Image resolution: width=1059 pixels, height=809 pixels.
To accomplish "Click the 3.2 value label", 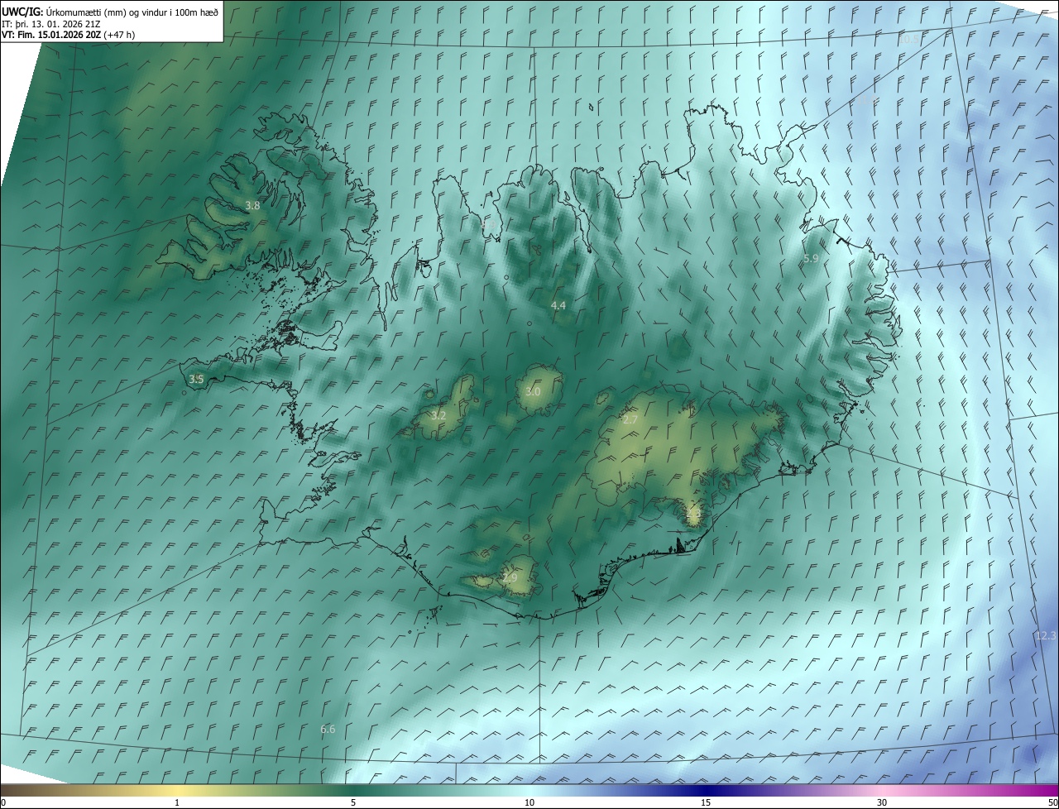I will click(438, 415).
